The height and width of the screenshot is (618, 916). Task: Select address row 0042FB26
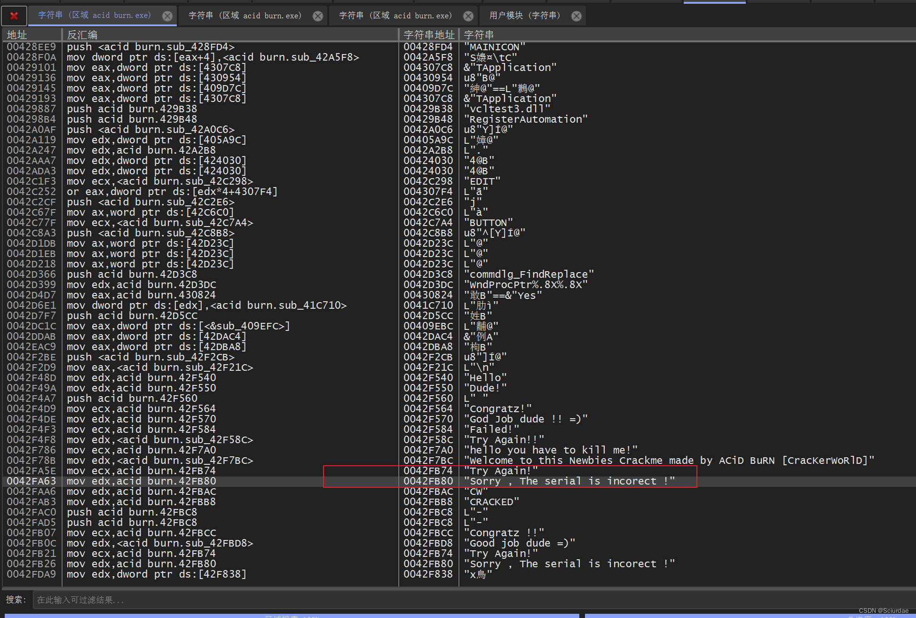[x=31, y=564]
